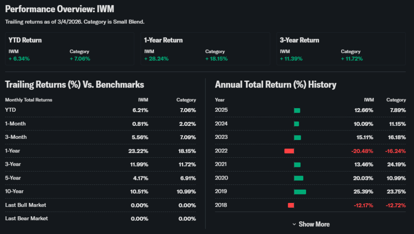Image resolution: width=414 pixels, height=234 pixels.
Task: Click the 2018 red return bar
Action: click(x=291, y=205)
